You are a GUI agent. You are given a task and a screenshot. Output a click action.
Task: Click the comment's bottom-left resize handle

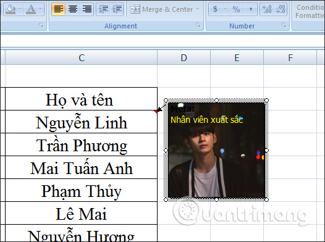[x=166, y=199]
